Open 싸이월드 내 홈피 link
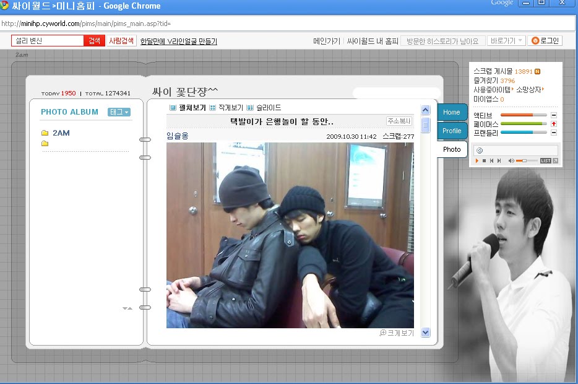 pos(373,41)
